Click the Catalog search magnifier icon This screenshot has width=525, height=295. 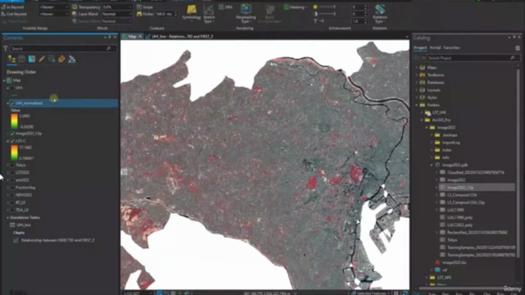click(512, 58)
